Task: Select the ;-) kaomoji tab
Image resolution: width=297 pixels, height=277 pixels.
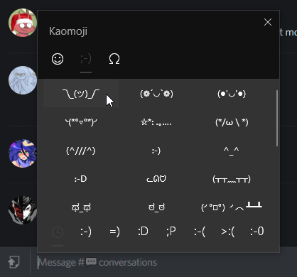Action: click(86, 59)
